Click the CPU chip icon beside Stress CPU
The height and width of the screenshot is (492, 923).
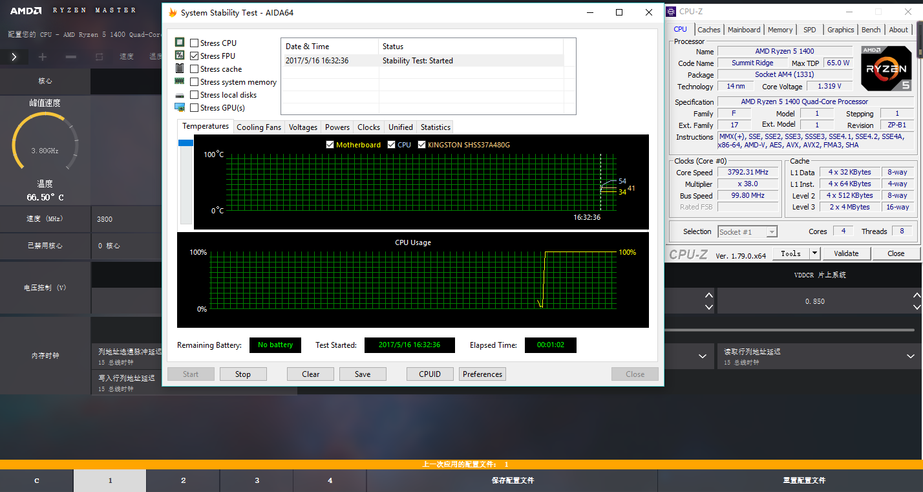pos(179,43)
